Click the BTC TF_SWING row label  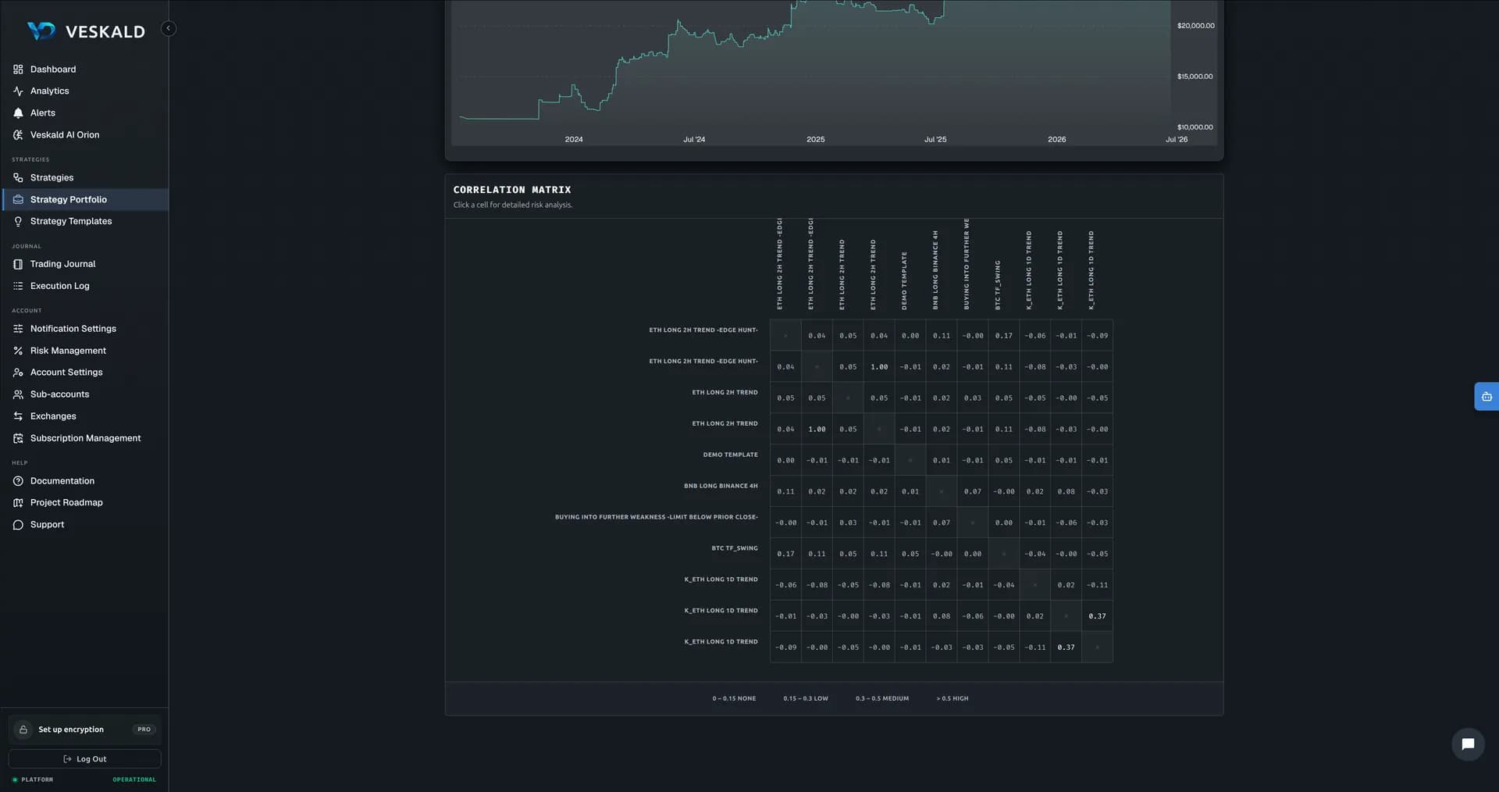click(x=735, y=548)
